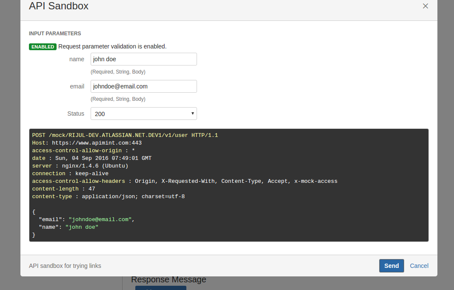Click the "email" JSON value in the response

coord(100,219)
